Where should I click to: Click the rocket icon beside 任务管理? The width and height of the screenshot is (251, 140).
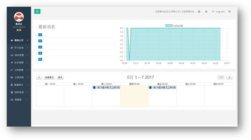tap(12, 63)
